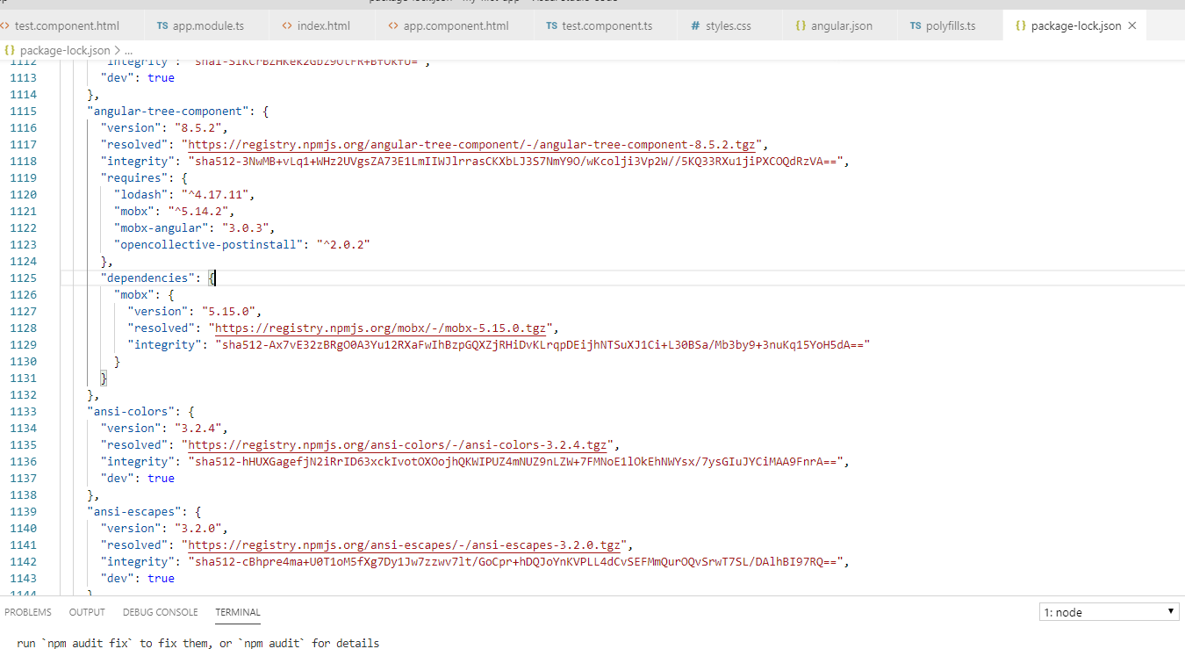
Task: Click npm audit fix terminal message
Action: tap(197, 643)
